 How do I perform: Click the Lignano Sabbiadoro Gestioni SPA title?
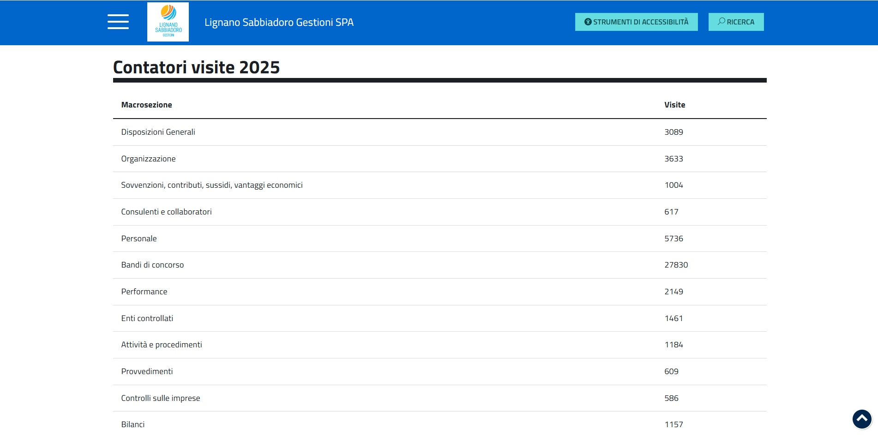279,23
